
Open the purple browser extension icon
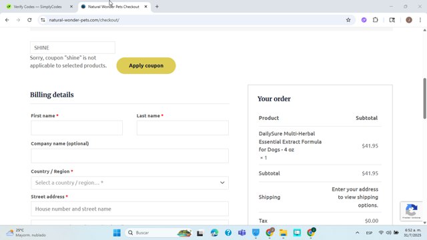tap(364, 20)
